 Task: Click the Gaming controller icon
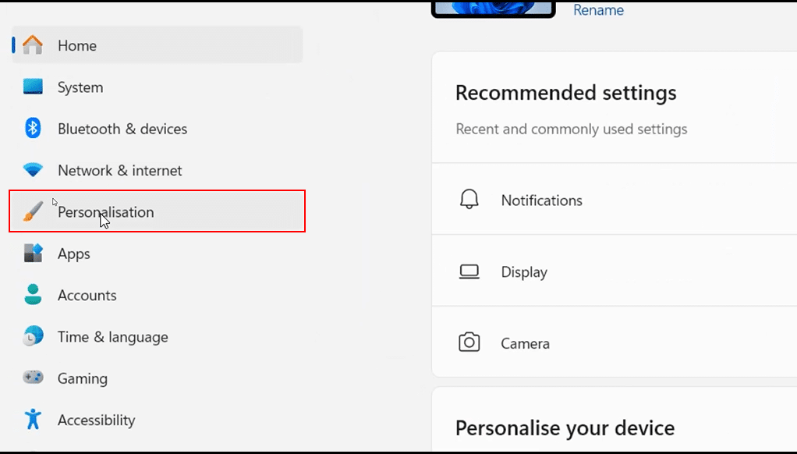pyautogui.click(x=33, y=378)
